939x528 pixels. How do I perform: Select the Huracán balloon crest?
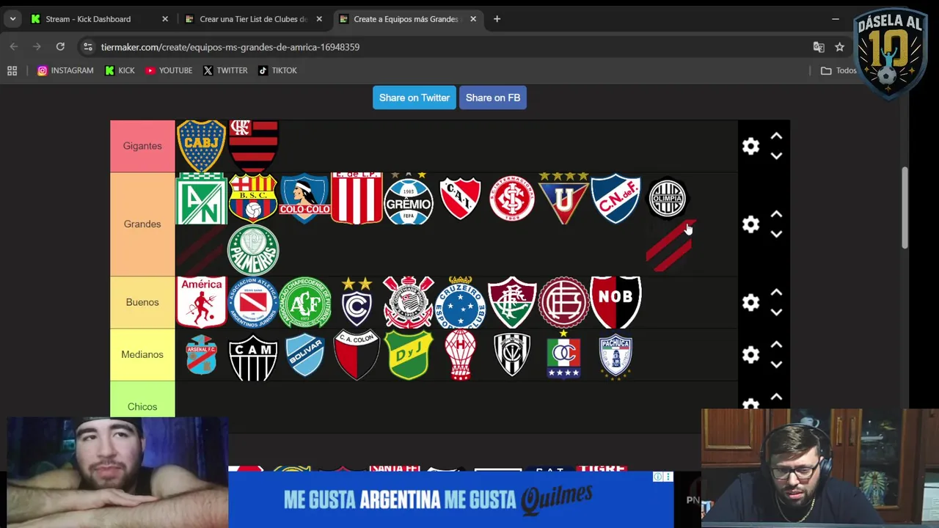tap(460, 354)
